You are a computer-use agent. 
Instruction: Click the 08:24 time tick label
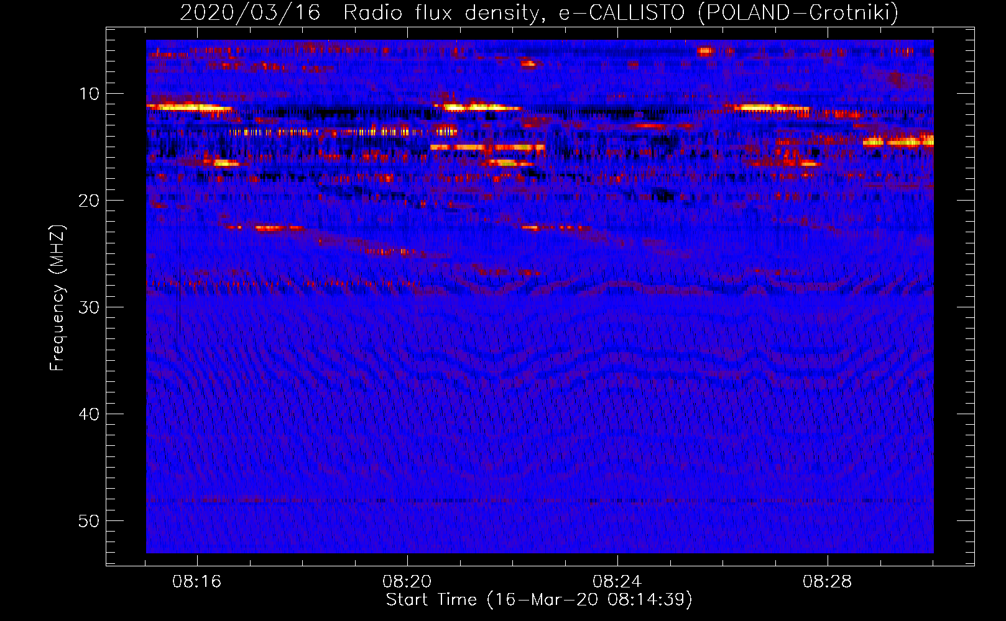617,582
